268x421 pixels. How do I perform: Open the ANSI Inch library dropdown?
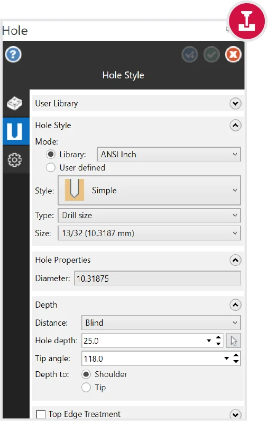169,155
